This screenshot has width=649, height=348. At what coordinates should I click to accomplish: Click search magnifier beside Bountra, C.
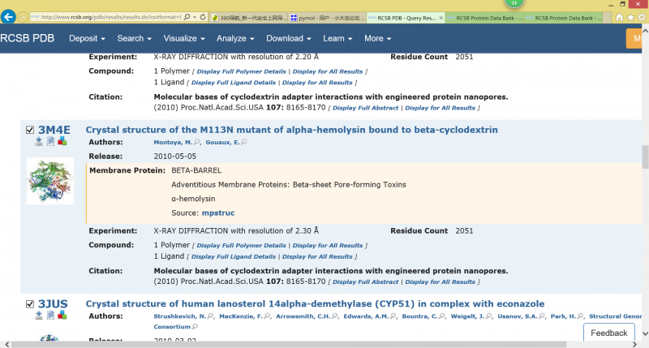tap(442, 316)
